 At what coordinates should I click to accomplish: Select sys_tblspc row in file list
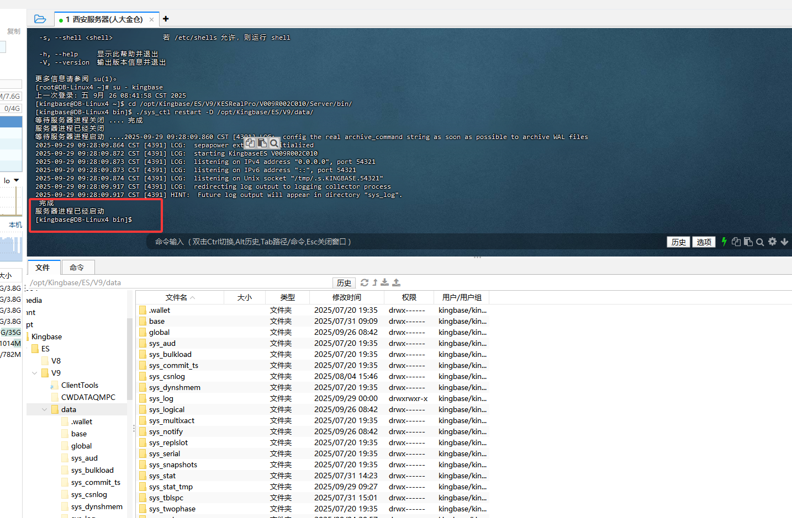click(313, 498)
